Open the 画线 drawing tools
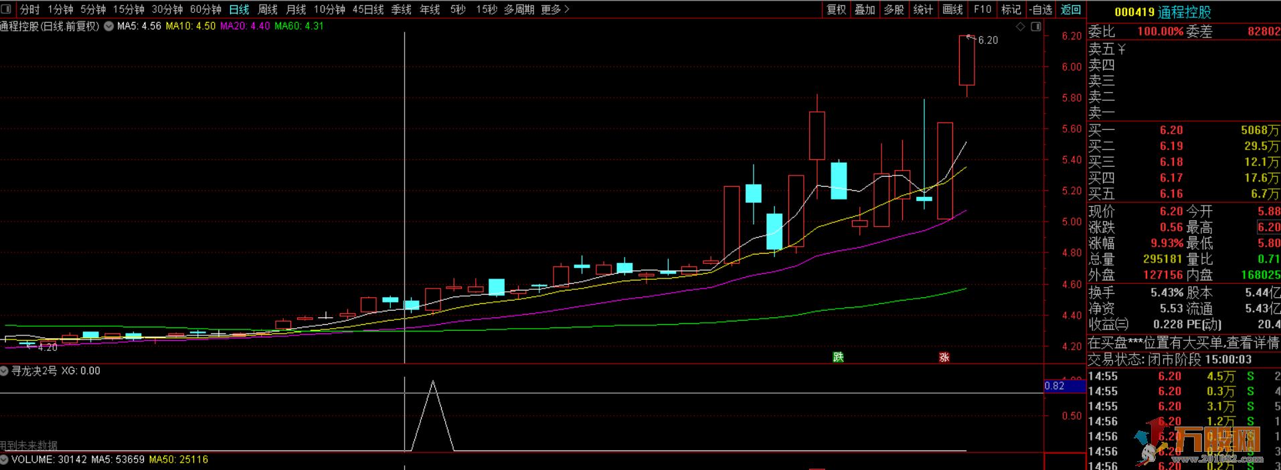The height and width of the screenshot is (470, 1281). coord(952,9)
